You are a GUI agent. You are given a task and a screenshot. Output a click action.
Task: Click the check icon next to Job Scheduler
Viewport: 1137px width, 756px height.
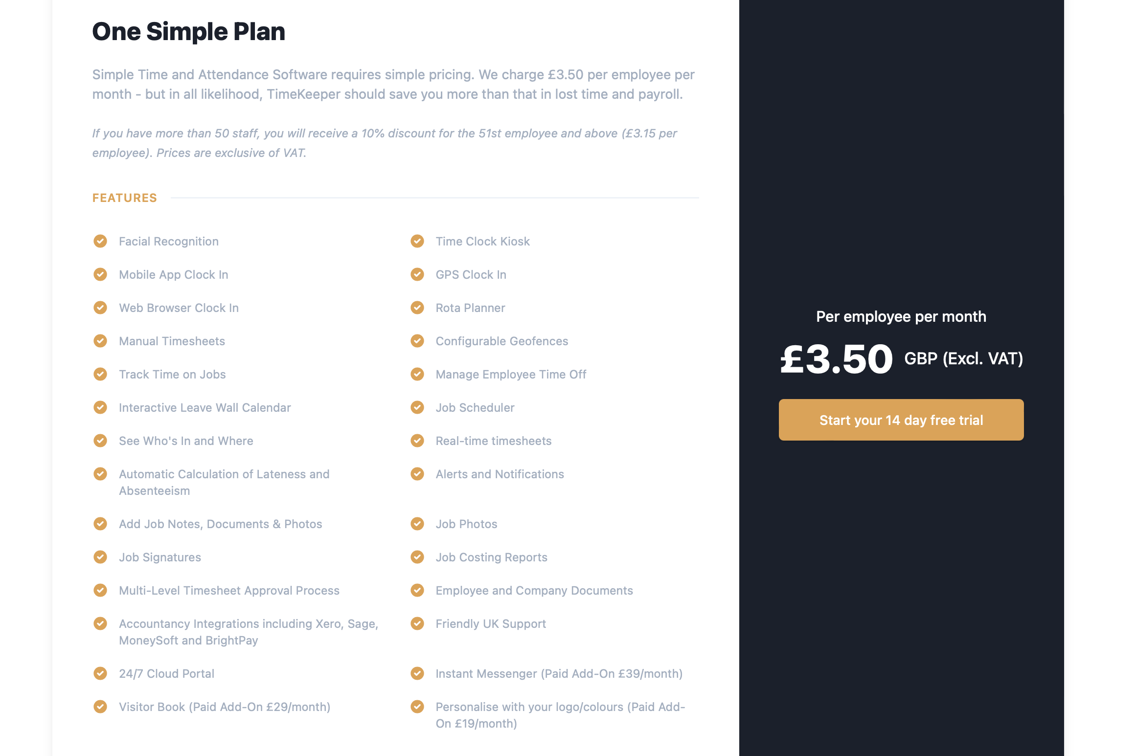(417, 407)
